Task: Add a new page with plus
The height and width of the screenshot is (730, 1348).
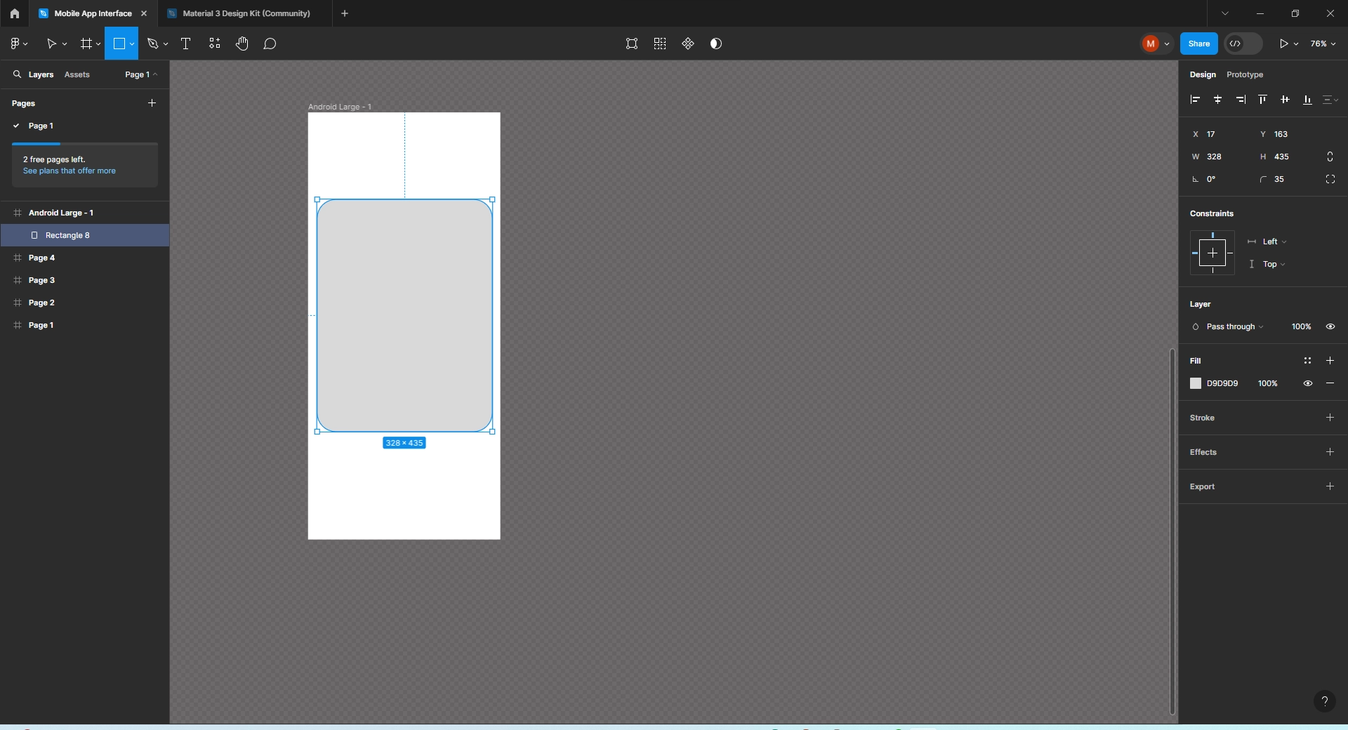Action: coord(152,103)
